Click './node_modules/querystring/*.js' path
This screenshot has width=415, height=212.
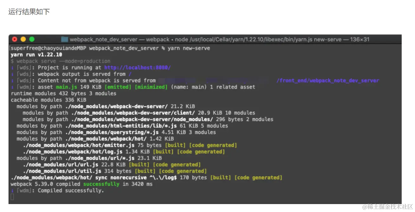point(112,132)
